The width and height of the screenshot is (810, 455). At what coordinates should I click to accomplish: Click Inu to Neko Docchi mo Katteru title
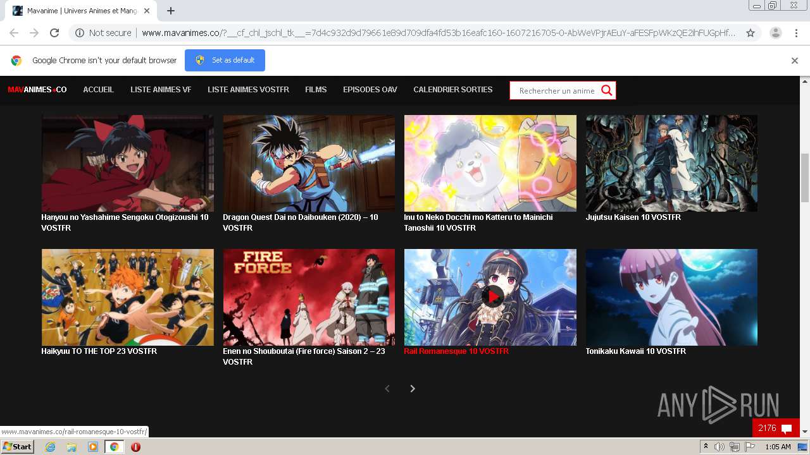click(x=478, y=222)
